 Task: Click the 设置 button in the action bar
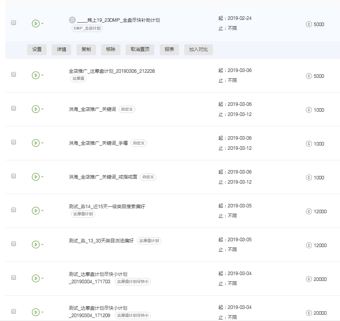coord(37,49)
